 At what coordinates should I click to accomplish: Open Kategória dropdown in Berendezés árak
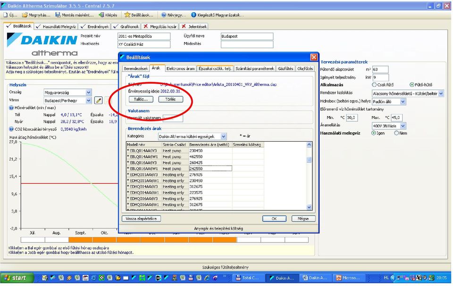coord(224,136)
